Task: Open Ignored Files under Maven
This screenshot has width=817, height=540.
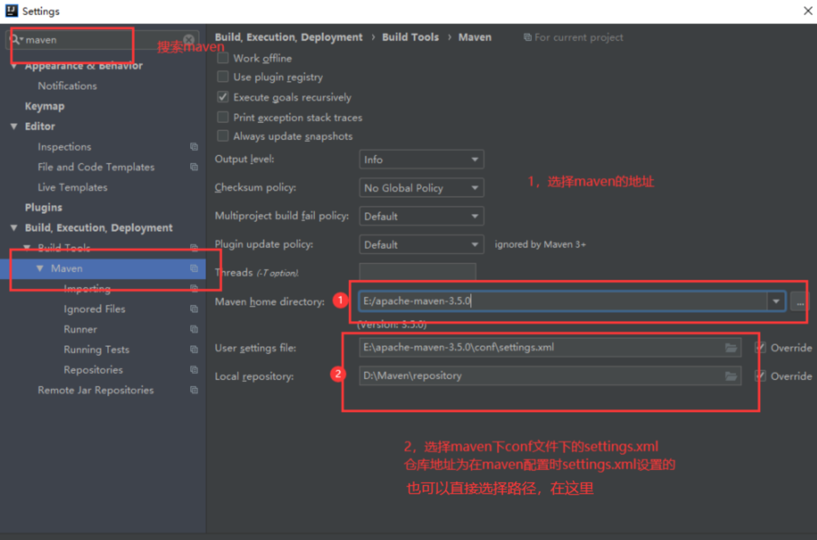Action: (x=95, y=309)
